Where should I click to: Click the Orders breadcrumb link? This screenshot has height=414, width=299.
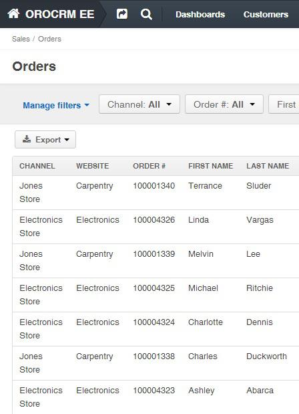pyautogui.click(x=49, y=39)
